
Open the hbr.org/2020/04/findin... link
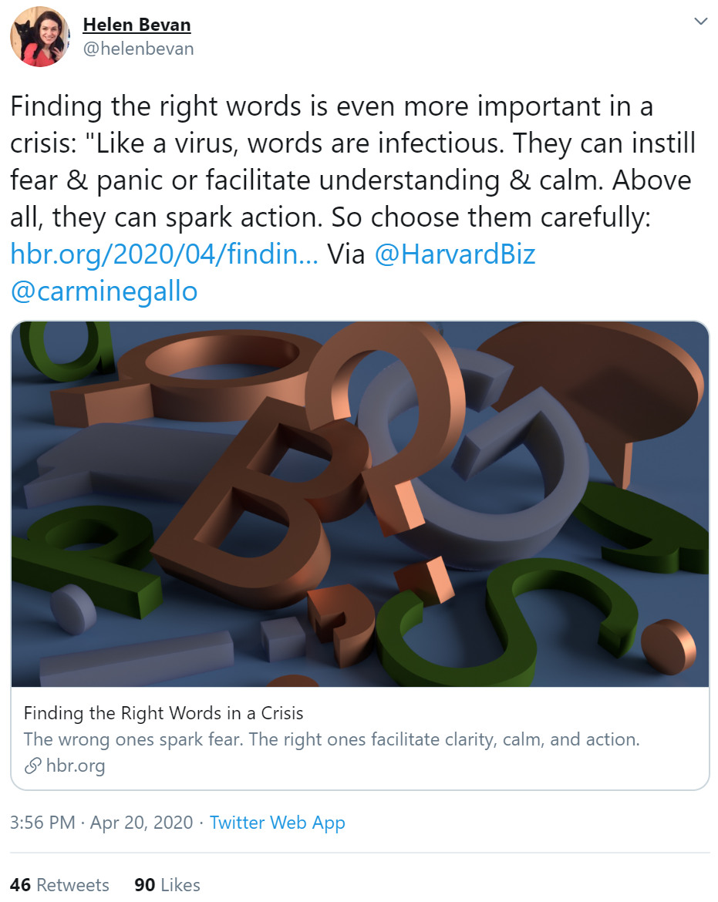(x=164, y=254)
